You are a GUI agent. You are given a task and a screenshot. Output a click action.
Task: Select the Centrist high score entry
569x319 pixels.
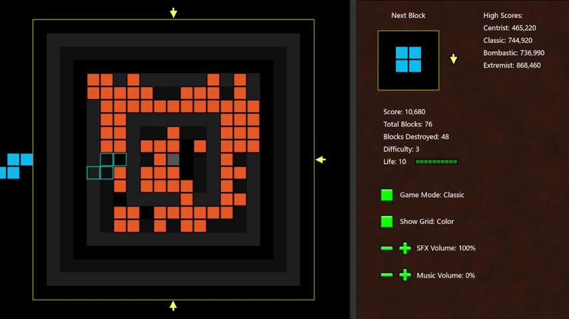click(509, 28)
